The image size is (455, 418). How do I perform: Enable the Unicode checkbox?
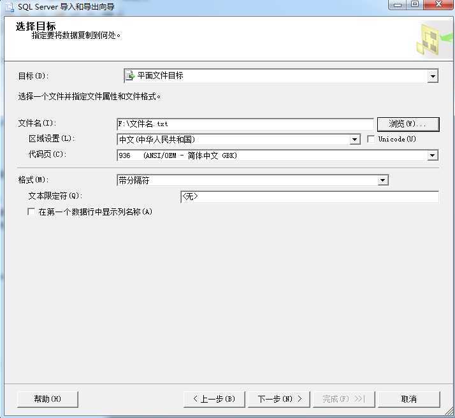372,139
